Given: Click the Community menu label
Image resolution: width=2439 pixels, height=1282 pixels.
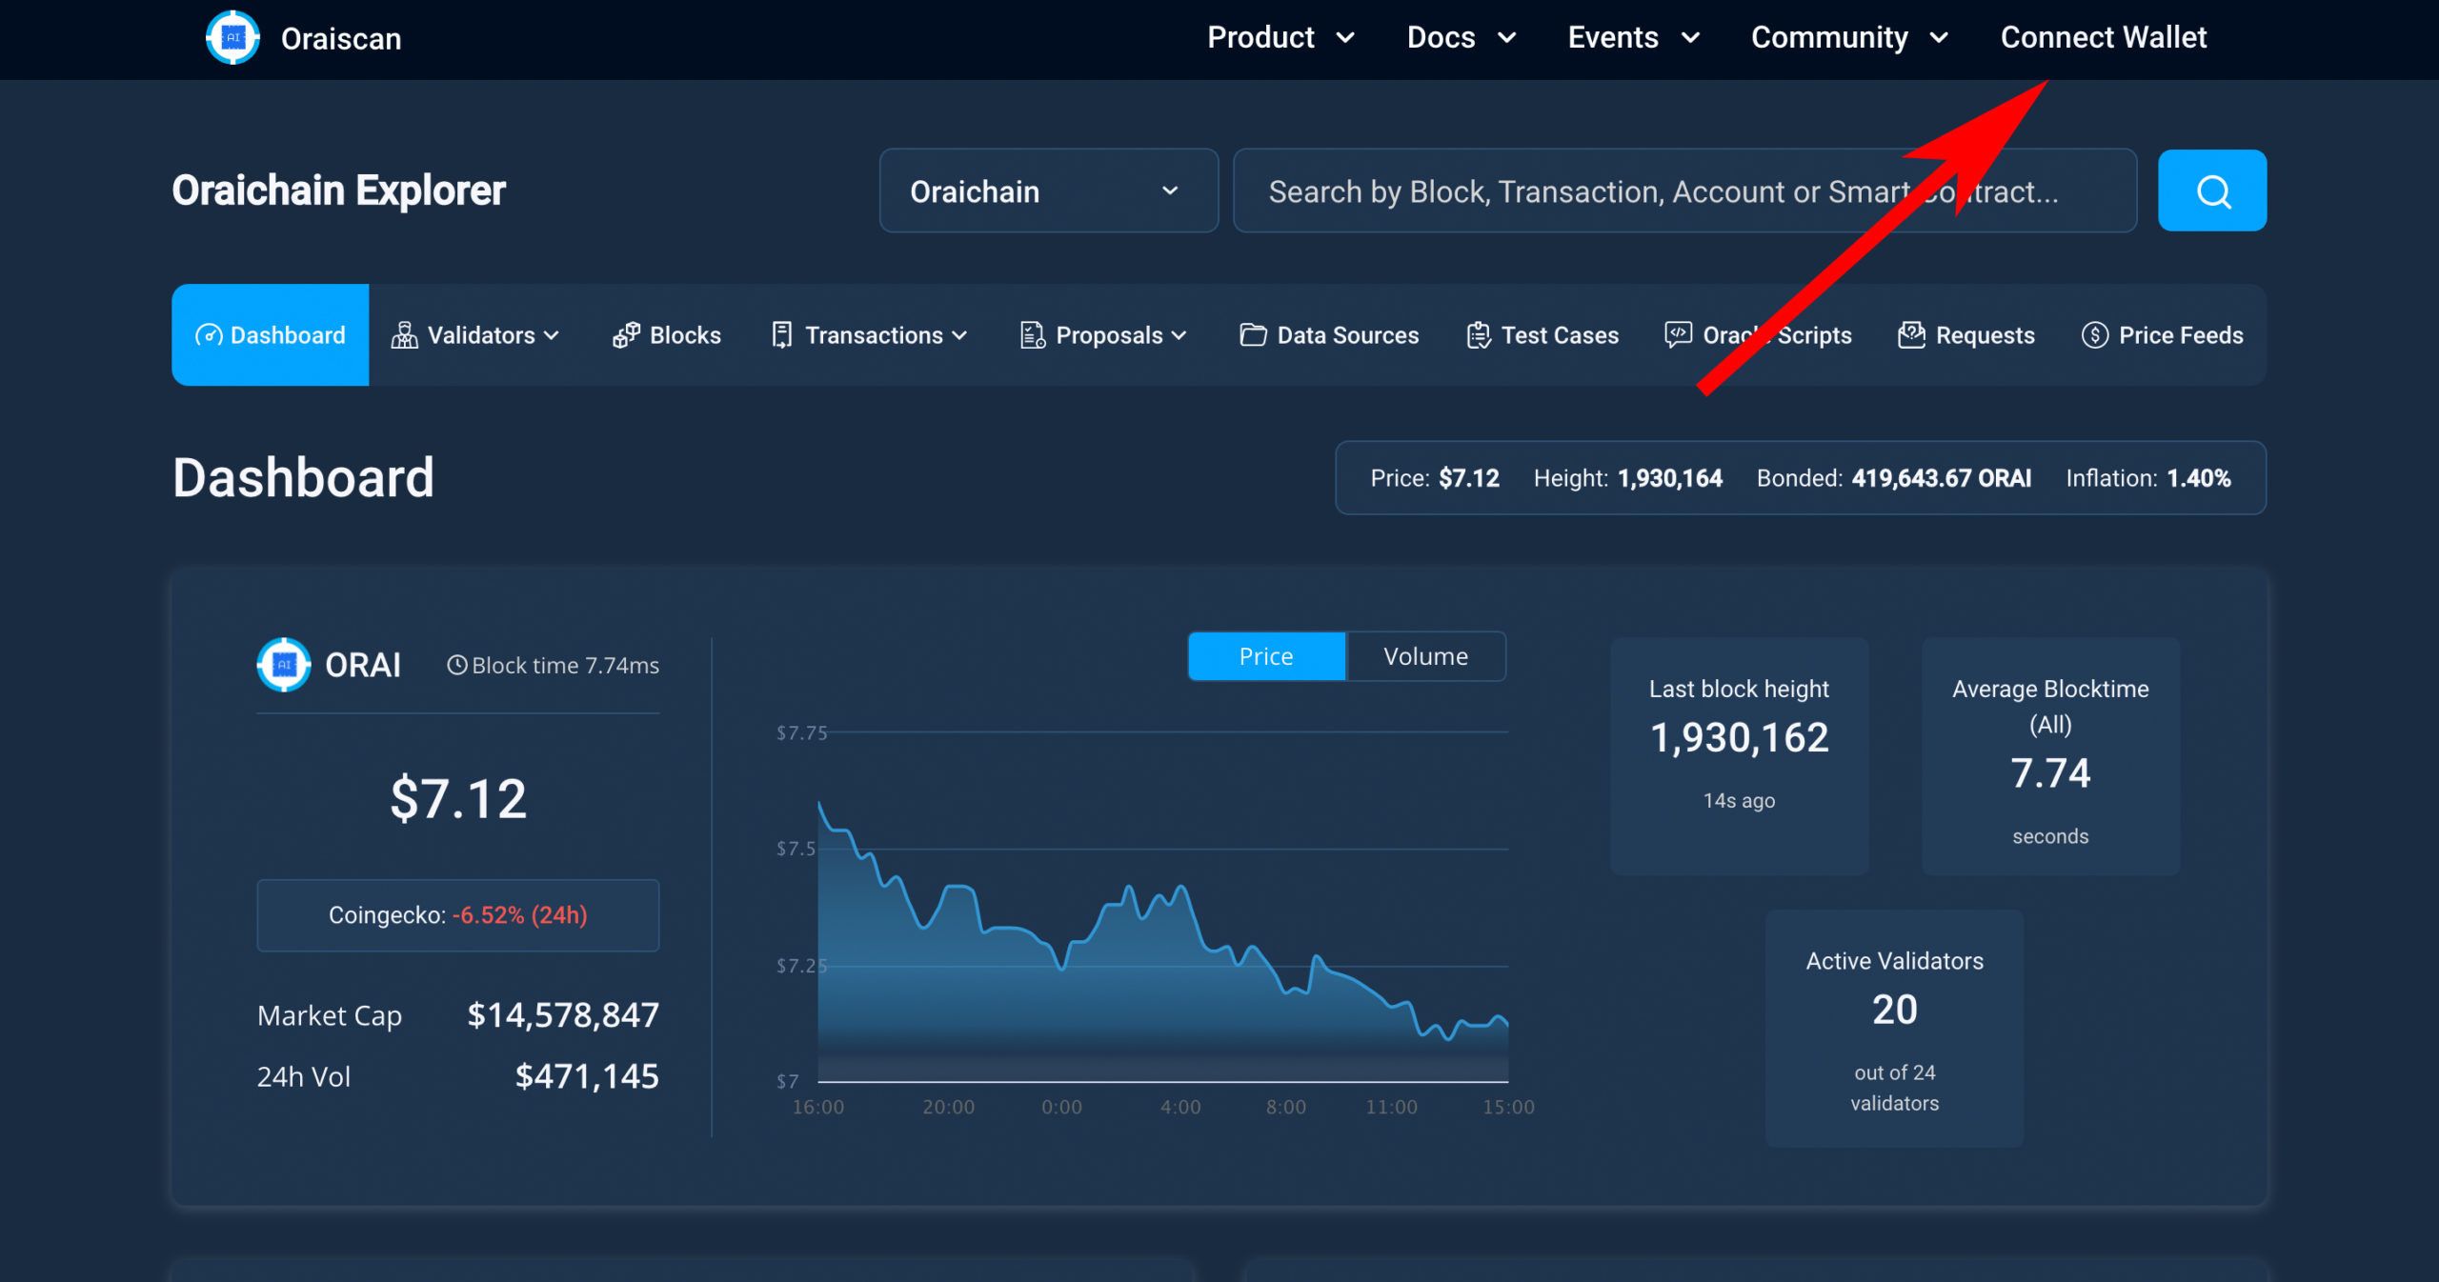Looking at the screenshot, I should pos(1829,37).
